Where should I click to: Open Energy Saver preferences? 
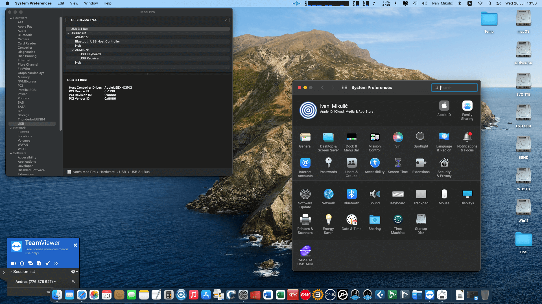click(328, 225)
